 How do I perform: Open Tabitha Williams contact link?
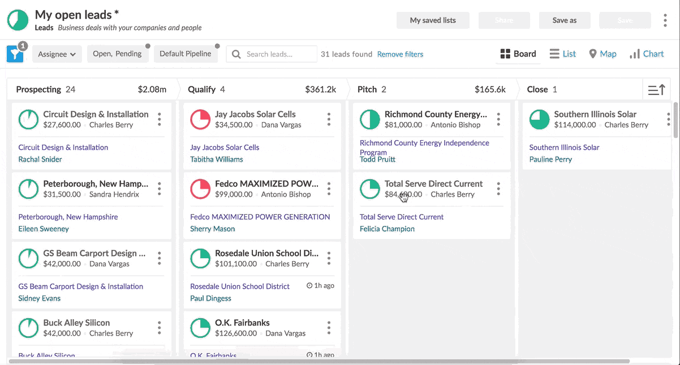[x=217, y=159]
